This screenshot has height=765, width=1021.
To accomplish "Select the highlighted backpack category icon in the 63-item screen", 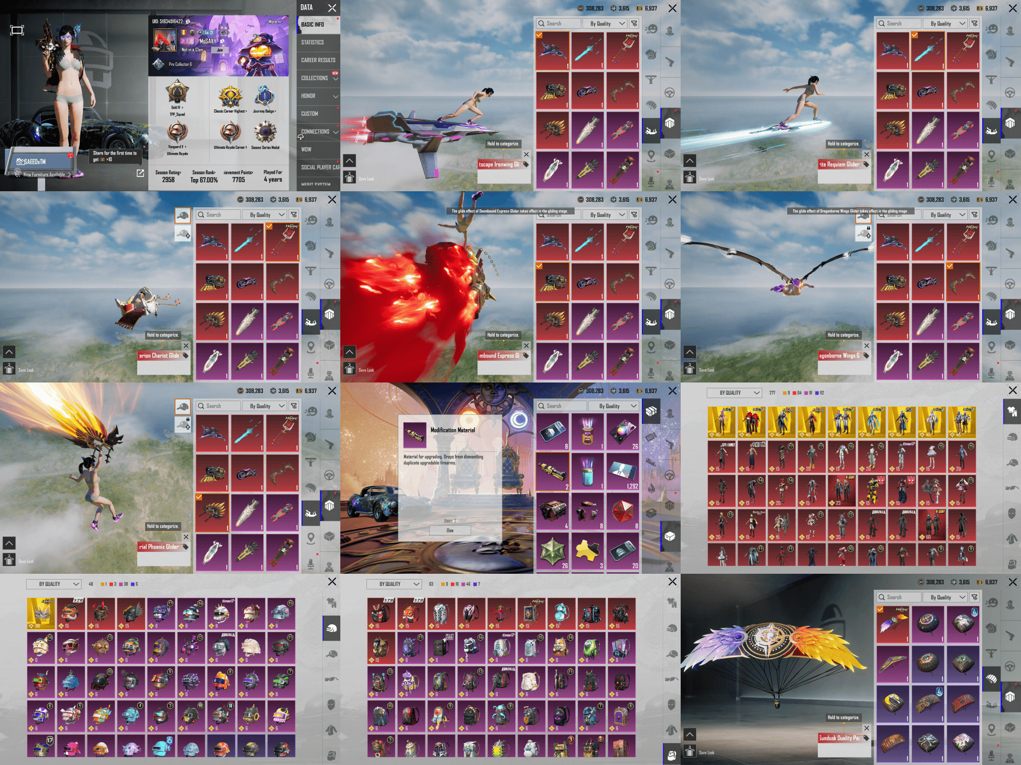I will pyautogui.click(x=672, y=755).
